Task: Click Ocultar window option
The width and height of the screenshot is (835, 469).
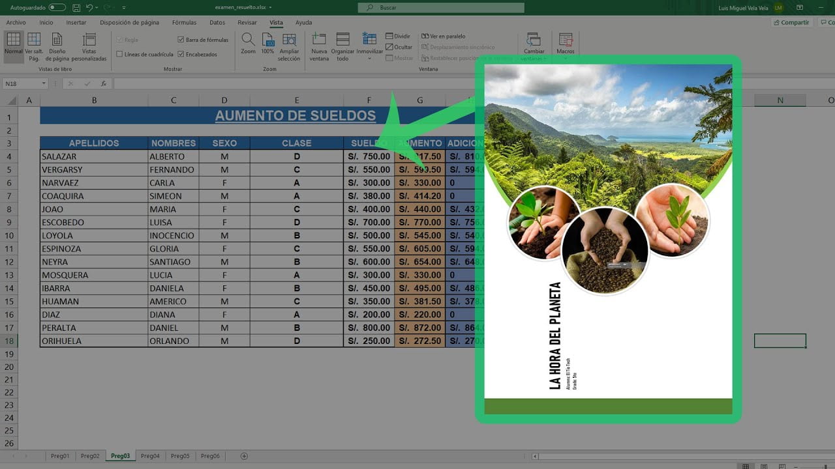Action: 399,47
